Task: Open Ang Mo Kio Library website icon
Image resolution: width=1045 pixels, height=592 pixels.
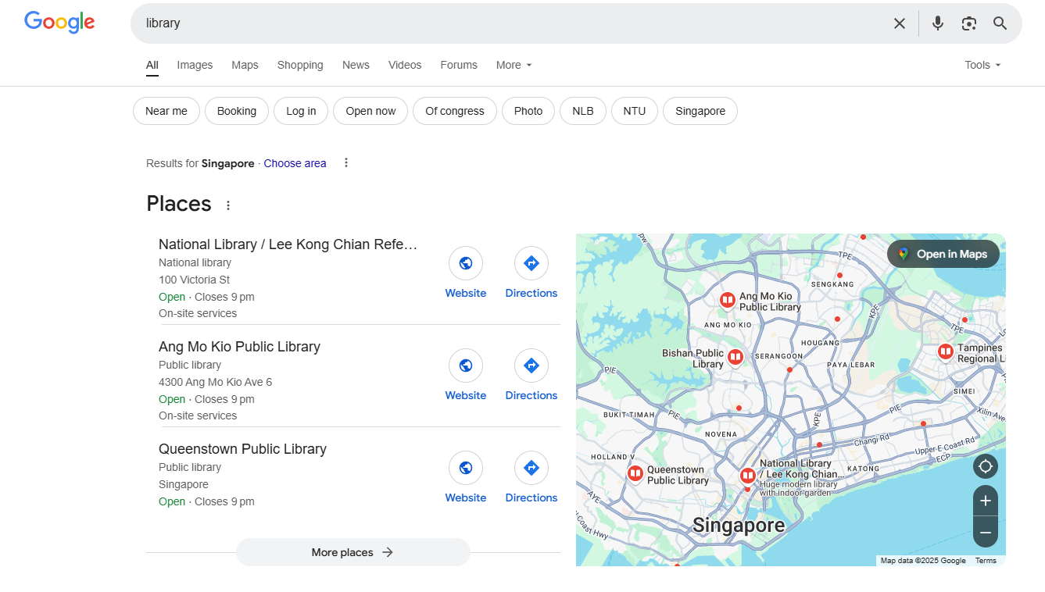Action: point(466,366)
